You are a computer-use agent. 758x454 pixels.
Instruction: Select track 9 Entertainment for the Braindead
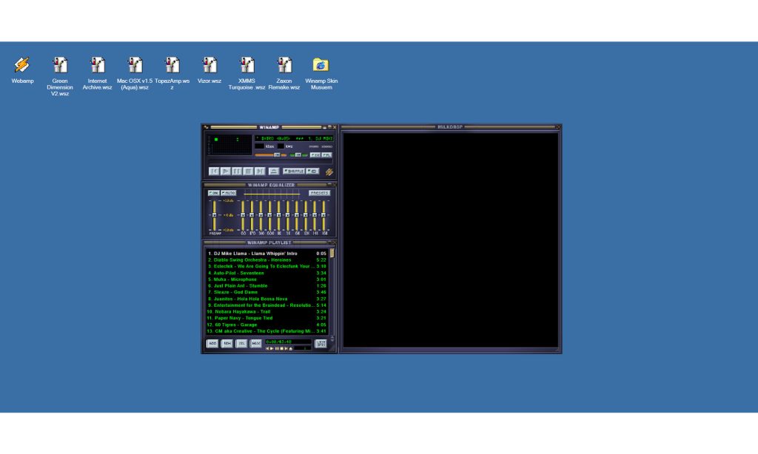point(266,305)
